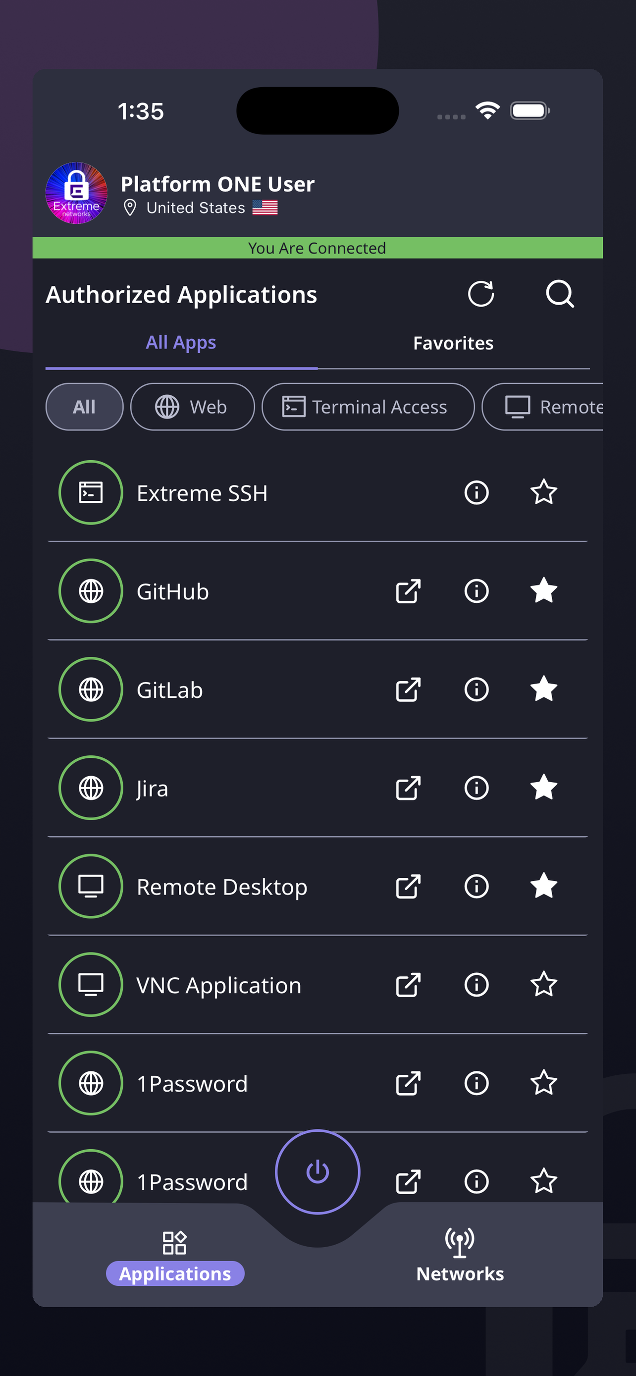Unfavorite the GitLab application
This screenshot has height=1376, width=636.
tap(543, 688)
